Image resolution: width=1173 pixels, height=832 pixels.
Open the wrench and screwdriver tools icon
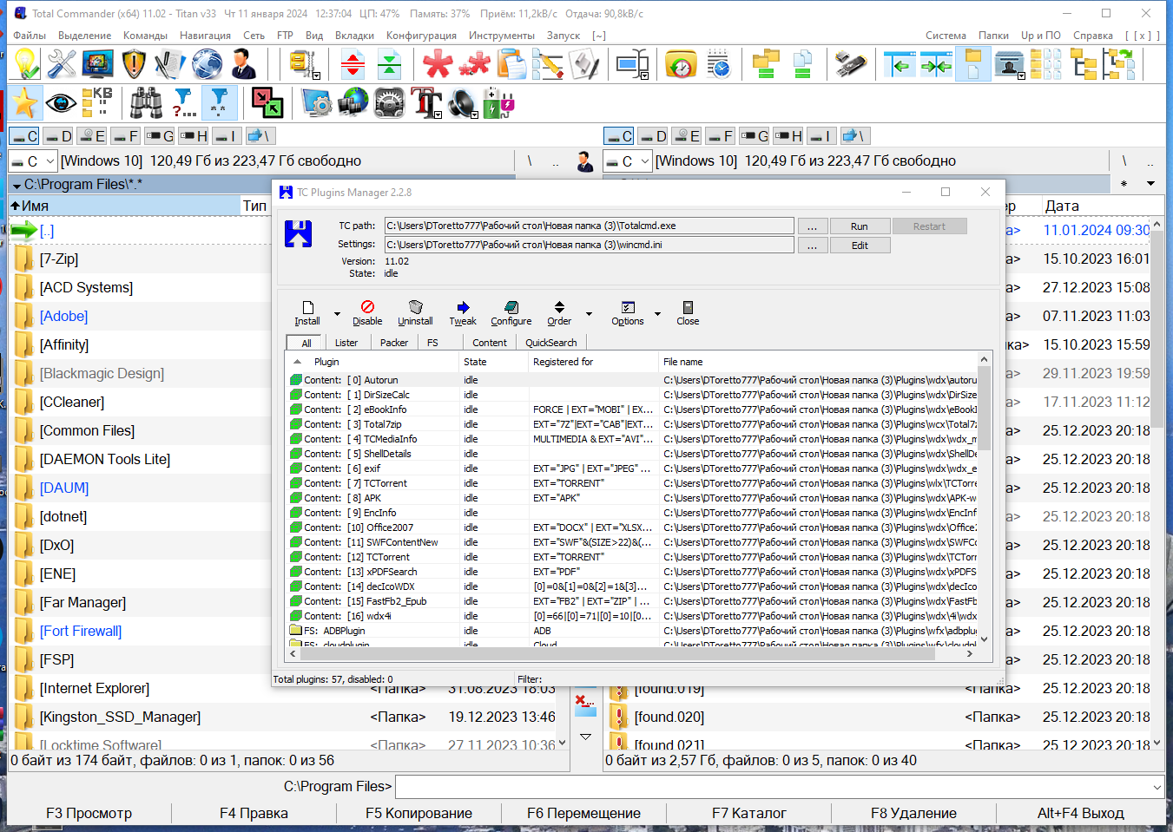(62, 64)
